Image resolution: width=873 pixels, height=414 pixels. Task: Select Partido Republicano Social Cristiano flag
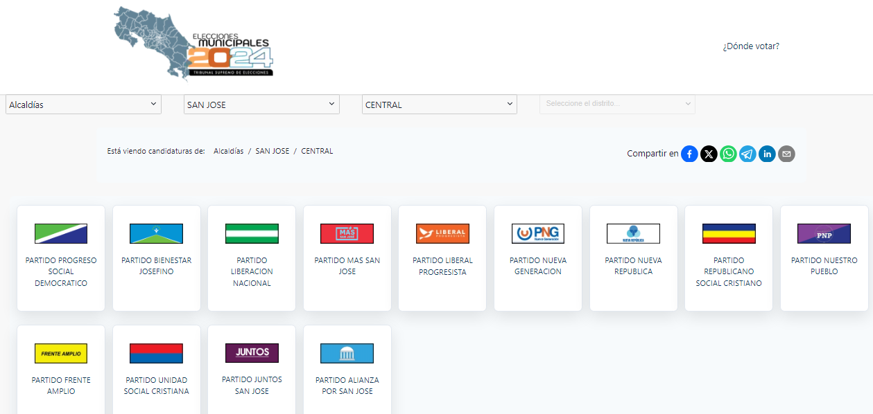point(729,233)
